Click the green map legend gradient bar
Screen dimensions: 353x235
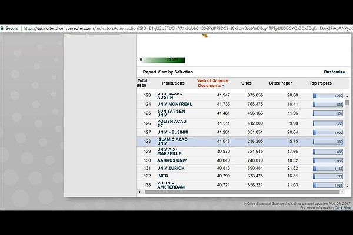165,59
